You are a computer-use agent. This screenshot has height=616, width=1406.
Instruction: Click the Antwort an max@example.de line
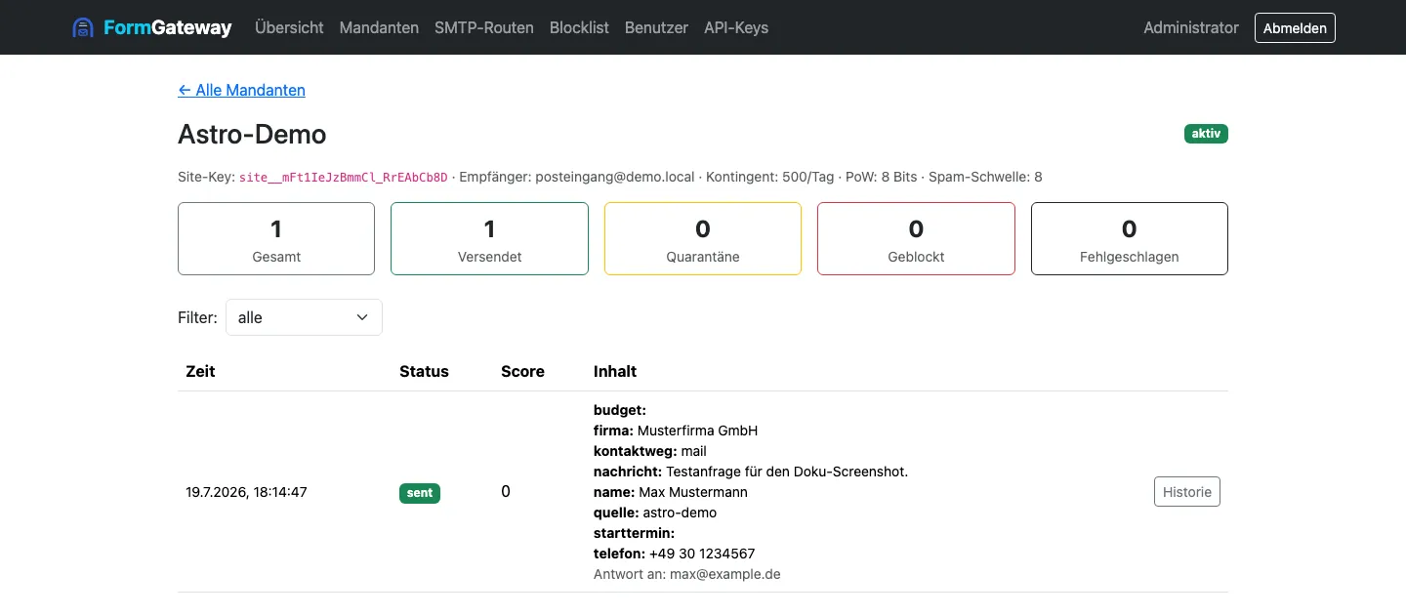coord(687,574)
